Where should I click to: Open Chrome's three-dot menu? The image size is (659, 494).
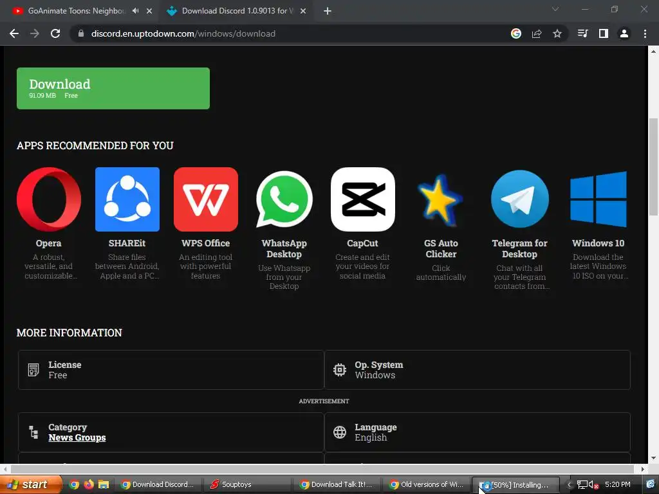tap(645, 33)
